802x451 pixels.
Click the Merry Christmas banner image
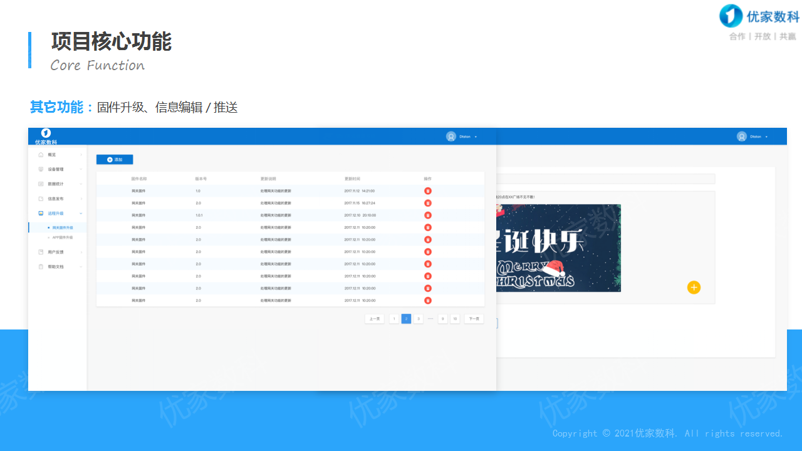(x=558, y=248)
